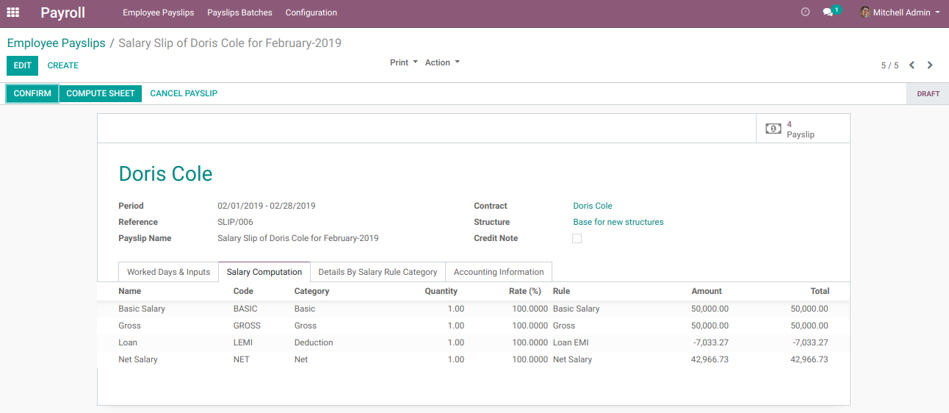Go to previous payslip record arrow

point(912,65)
